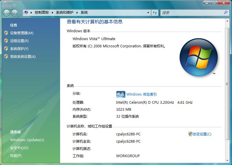Image resolution: width=232 pixels, height=165 pixels.
Task: Click the shield icon beside 高级系统设置(A)
Action: (6, 56)
